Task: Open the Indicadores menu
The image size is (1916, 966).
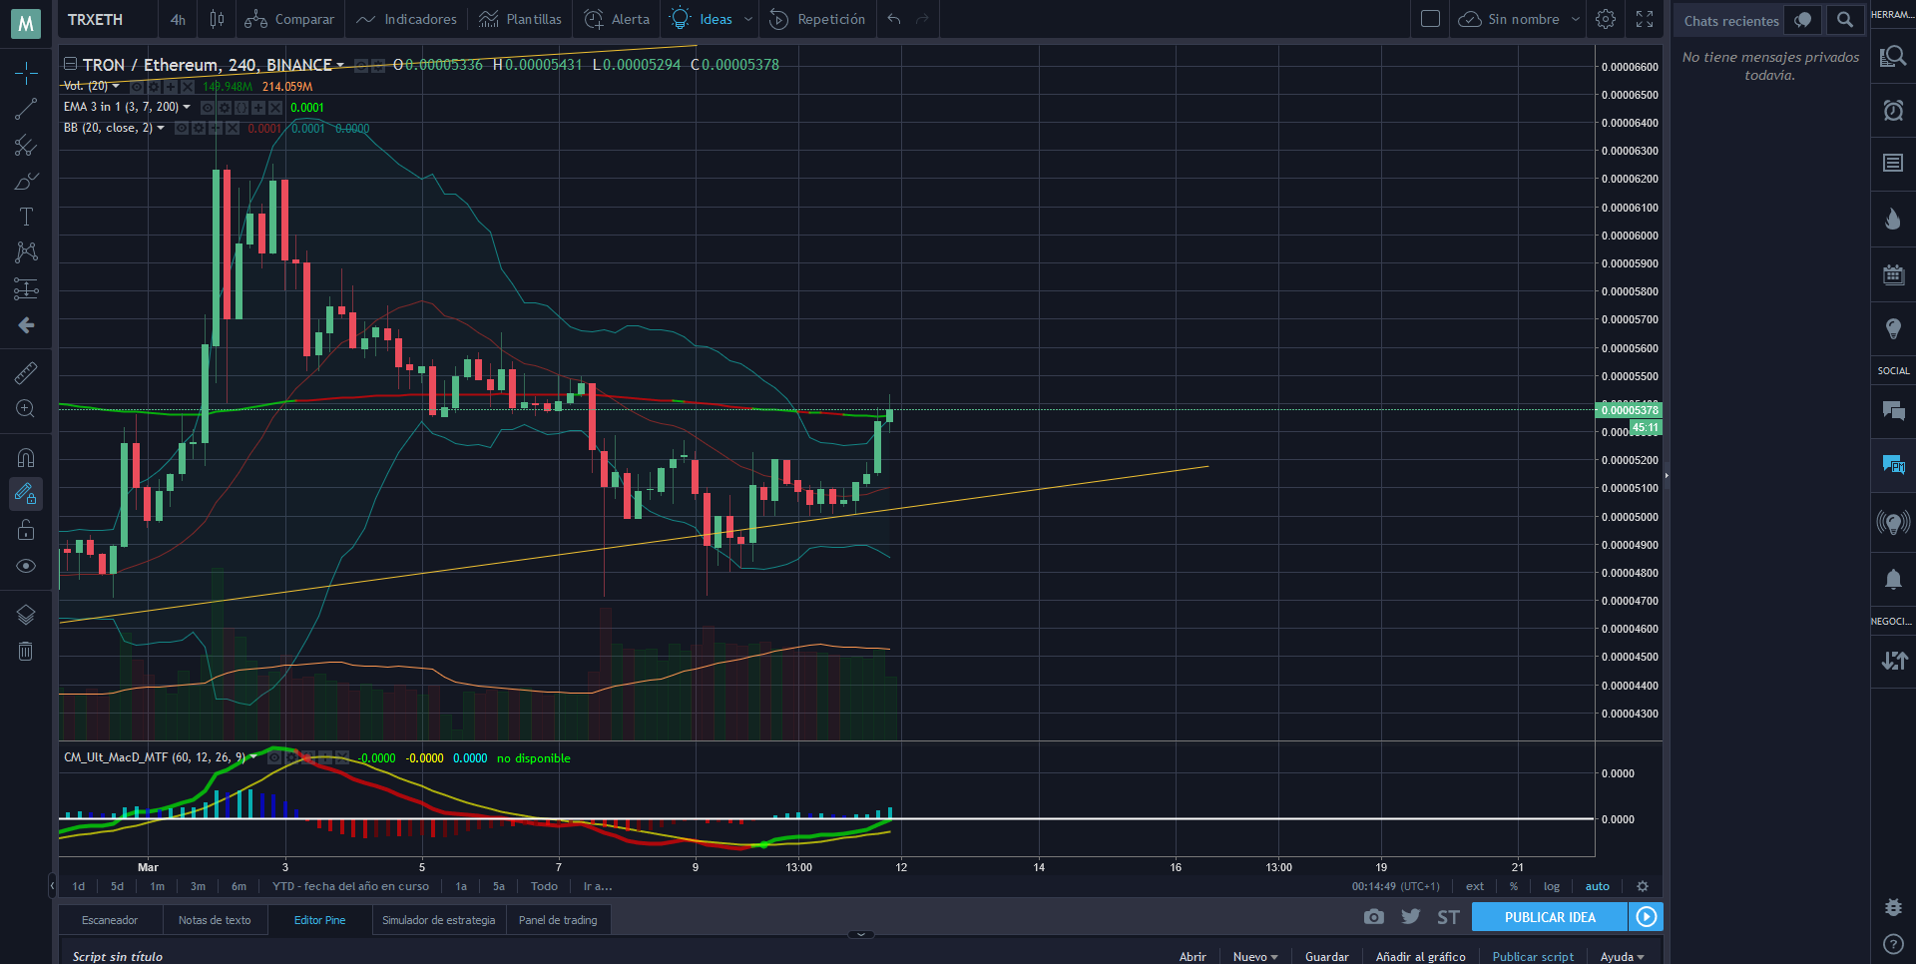Action: 407,19
